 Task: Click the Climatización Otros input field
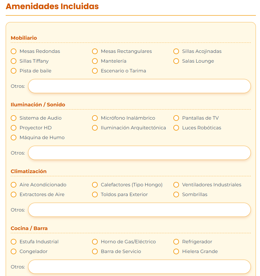point(139,210)
